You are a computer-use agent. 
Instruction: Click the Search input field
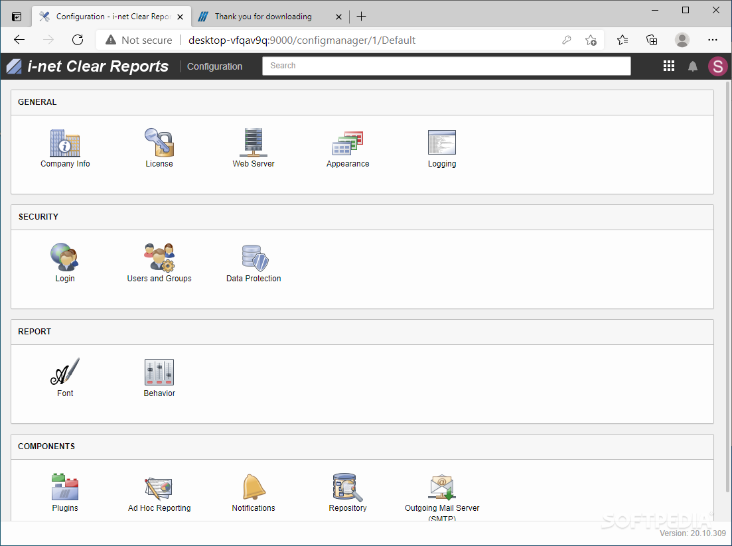click(446, 66)
